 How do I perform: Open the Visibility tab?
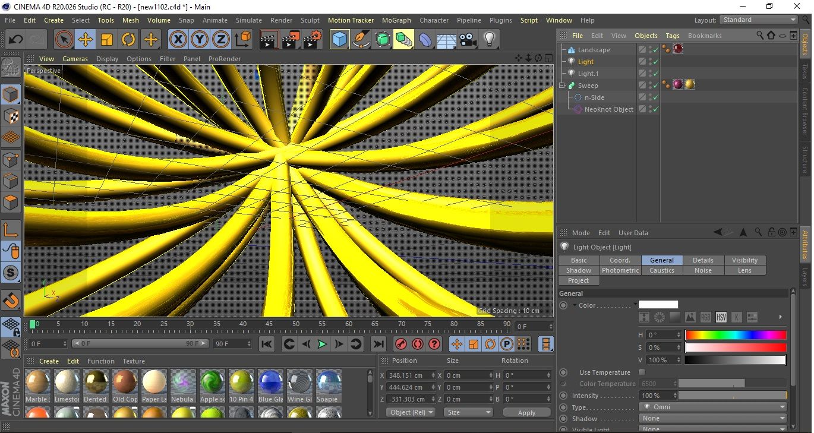coord(744,260)
